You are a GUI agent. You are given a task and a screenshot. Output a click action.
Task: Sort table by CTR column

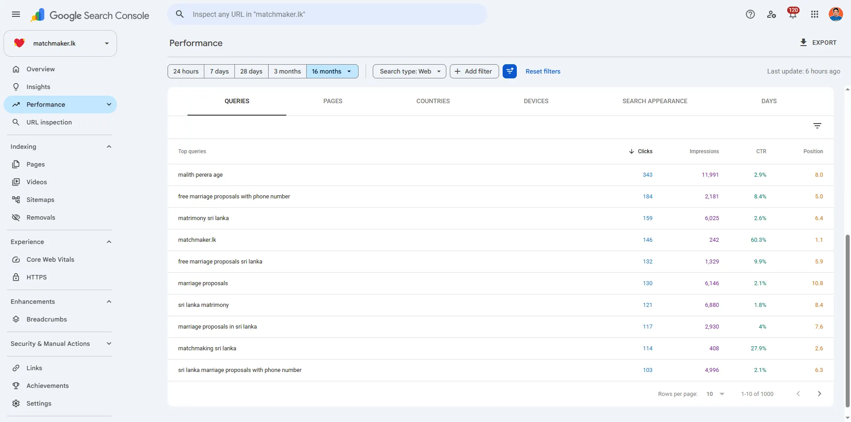[761, 151]
